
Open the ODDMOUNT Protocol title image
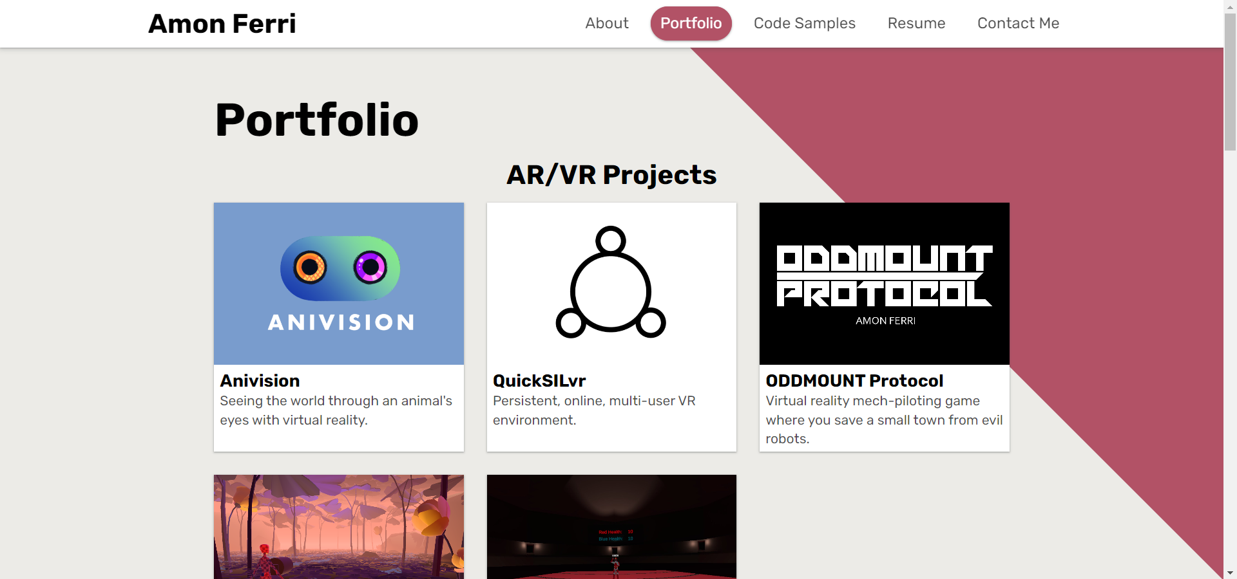885,284
